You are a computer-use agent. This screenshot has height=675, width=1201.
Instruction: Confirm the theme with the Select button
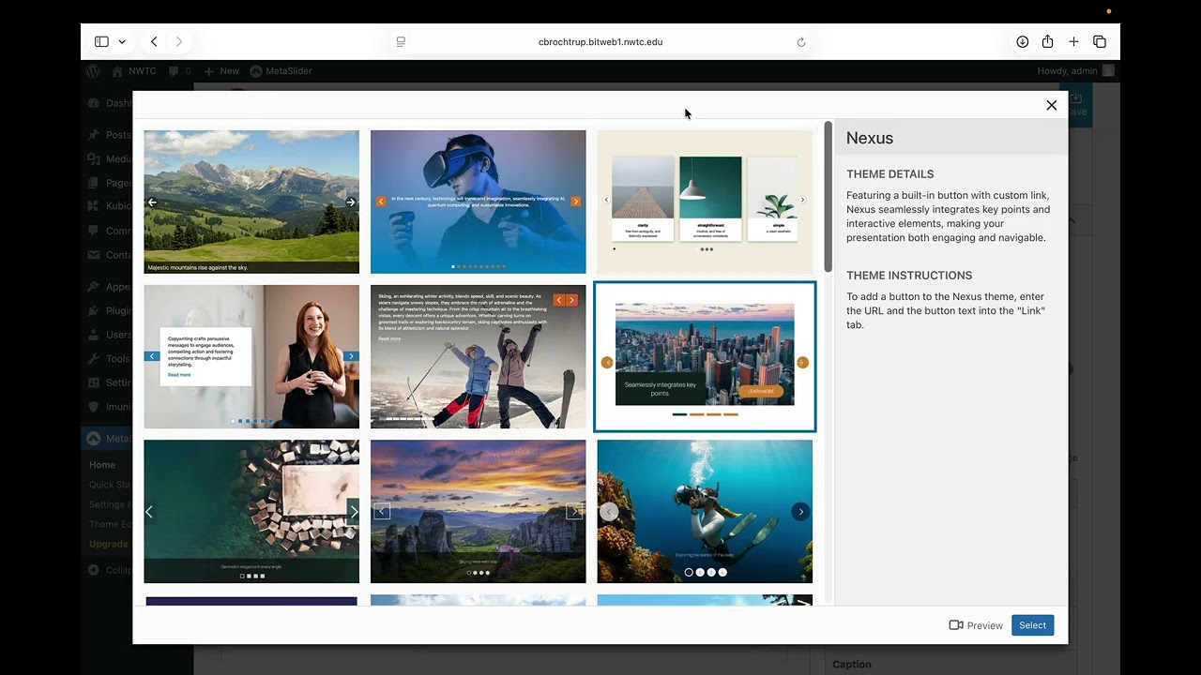click(x=1032, y=625)
